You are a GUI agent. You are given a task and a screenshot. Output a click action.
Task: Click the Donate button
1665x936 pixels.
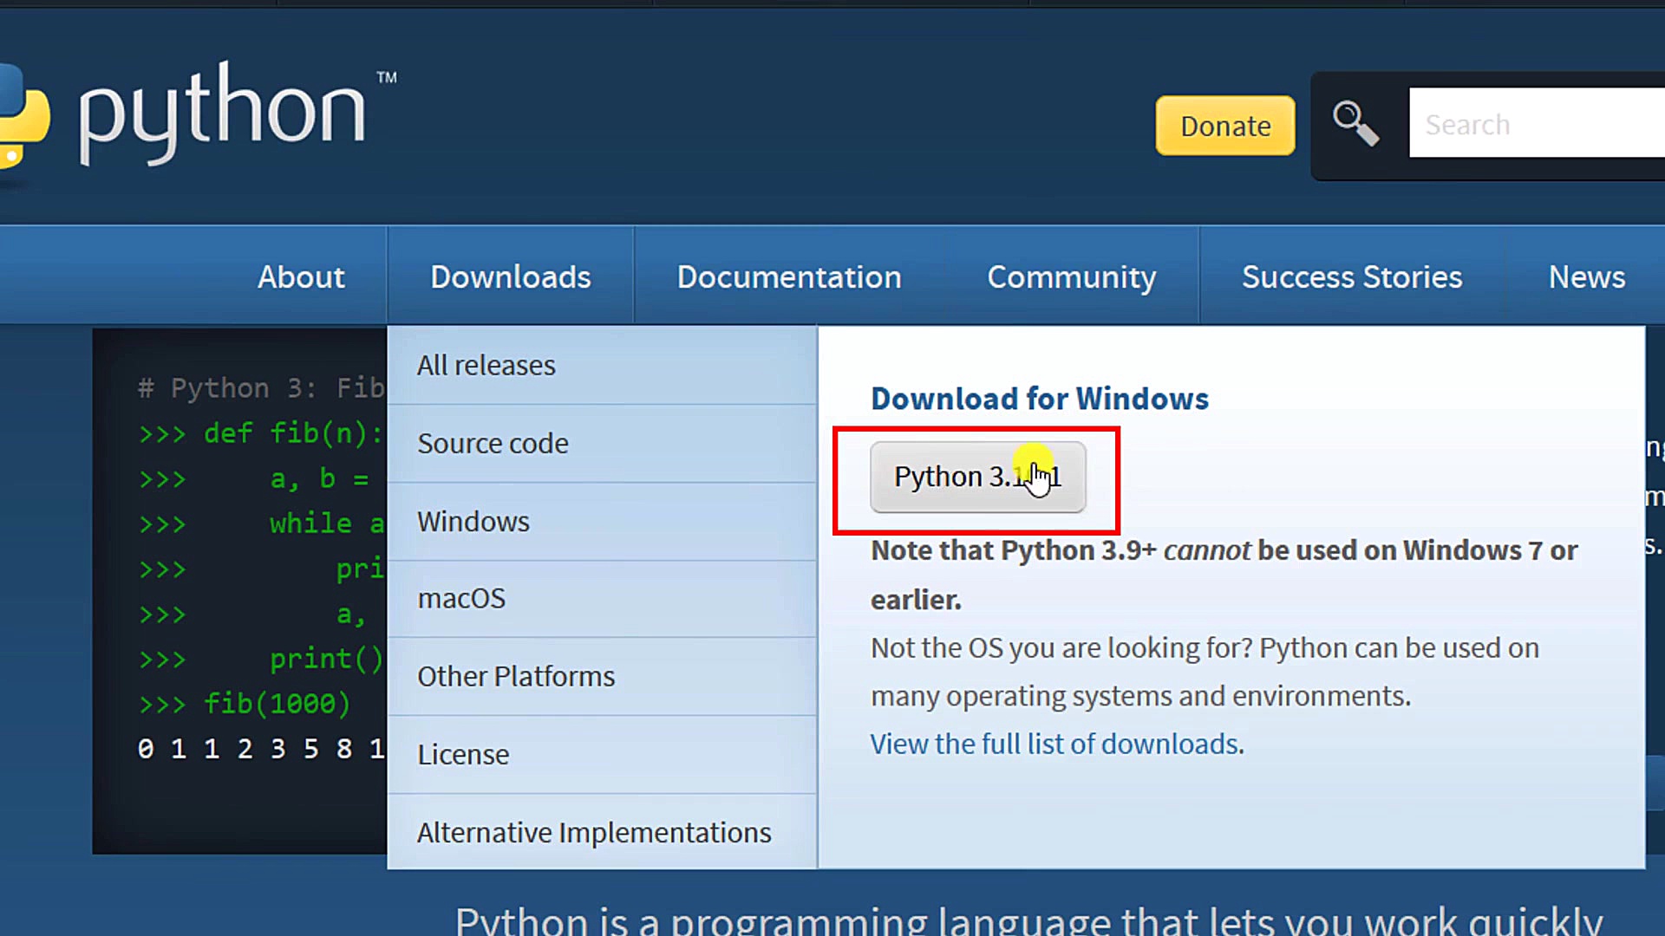point(1225,126)
